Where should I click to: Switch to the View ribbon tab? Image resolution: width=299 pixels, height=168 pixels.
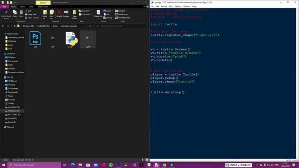31,7
